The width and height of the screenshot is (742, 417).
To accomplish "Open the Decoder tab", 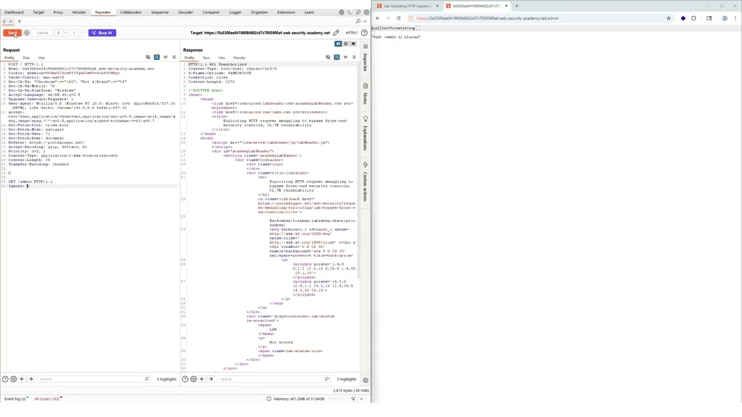I will tap(185, 12).
